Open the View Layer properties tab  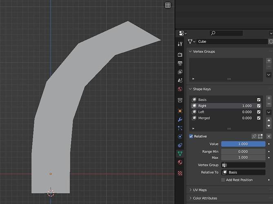(x=180, y=72)
